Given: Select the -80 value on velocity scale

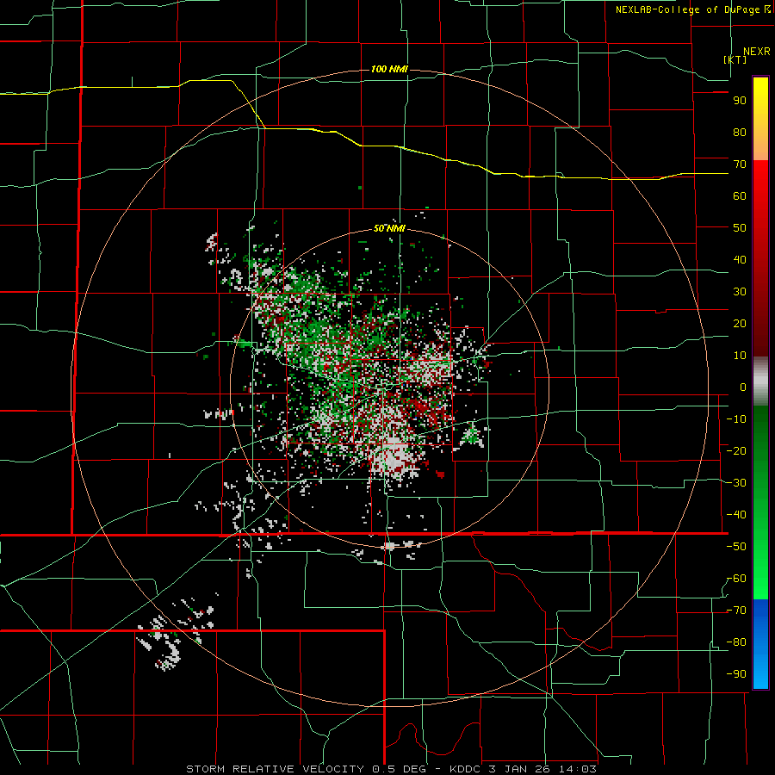Looking at the screenshot, I should click(736, 642).
